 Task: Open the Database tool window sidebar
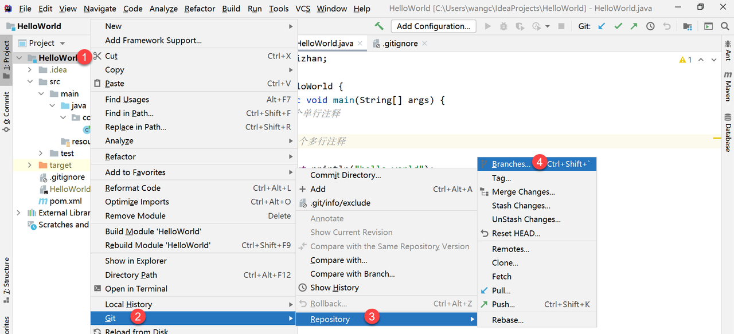728,132
